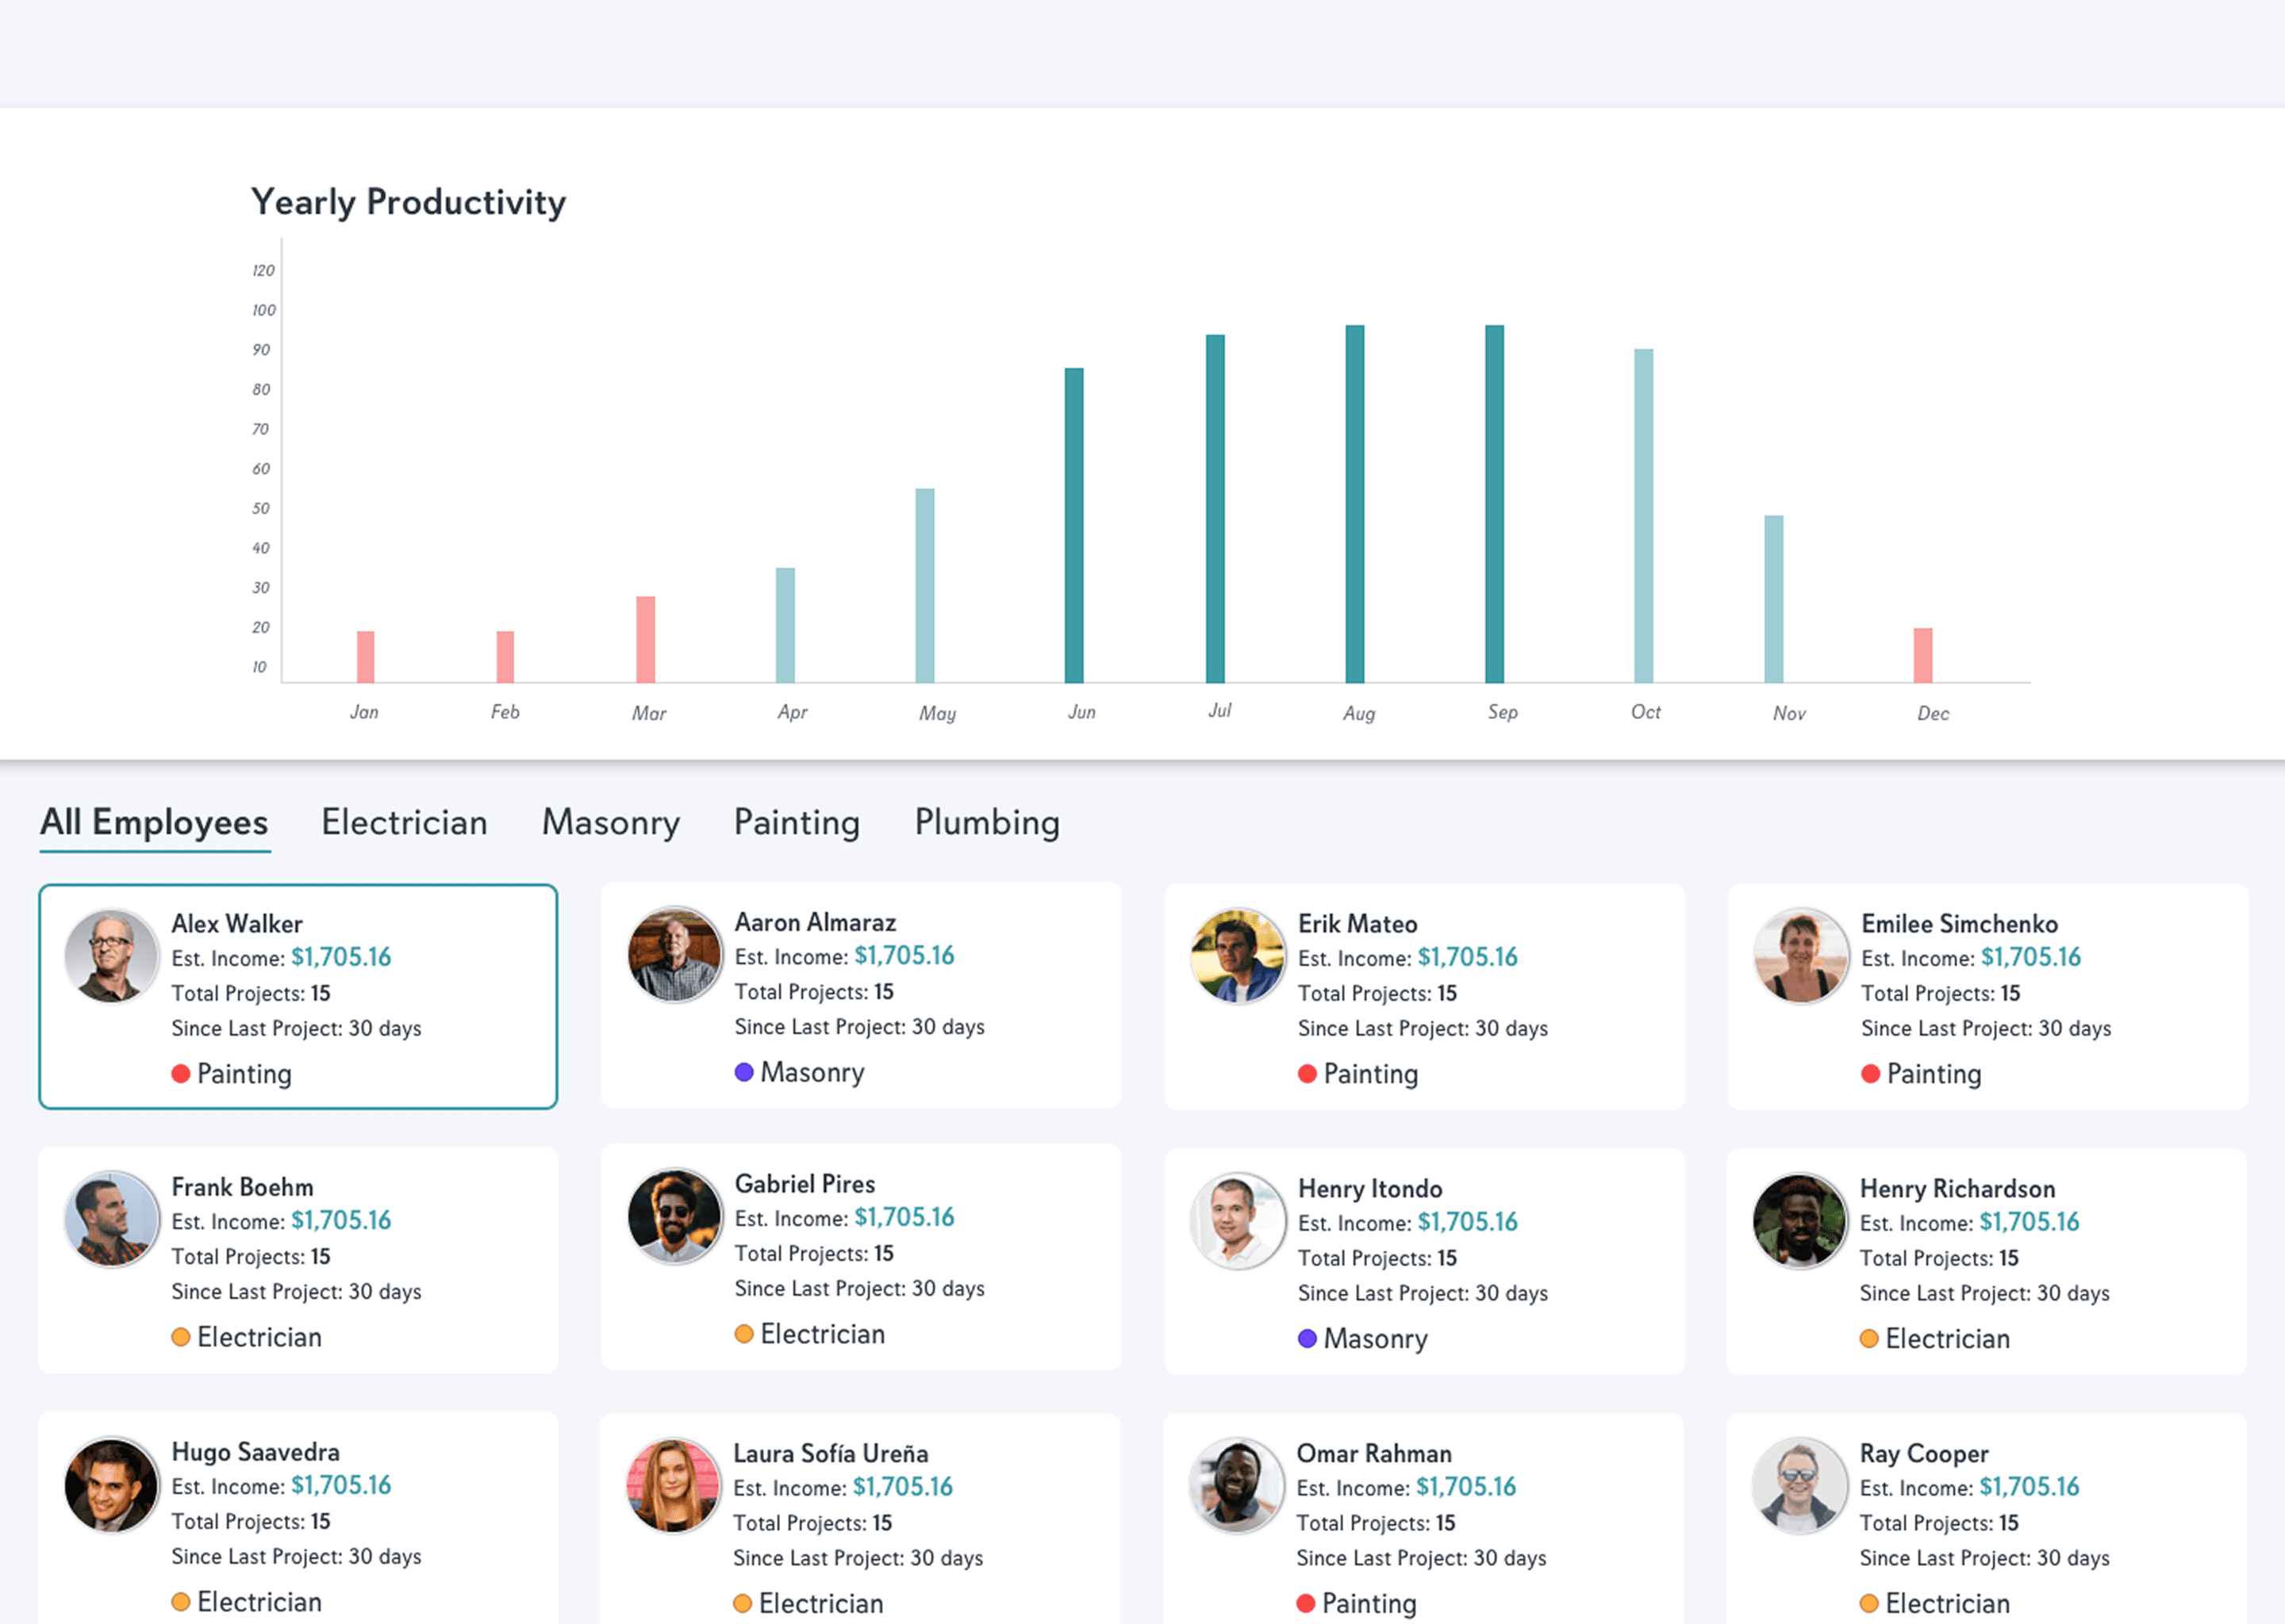Click red Painting dot on Alex Walker card

coord(180,1073)
